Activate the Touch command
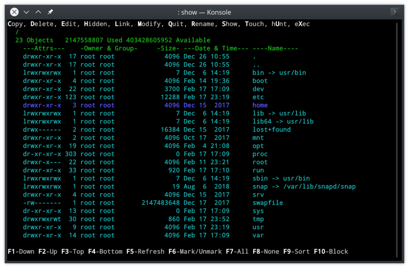Image resolution: width=409 pixels, height=268 pixels. coord(254,24)
